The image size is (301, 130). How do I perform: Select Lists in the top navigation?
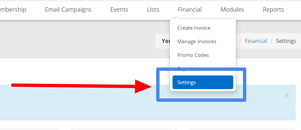153,10
